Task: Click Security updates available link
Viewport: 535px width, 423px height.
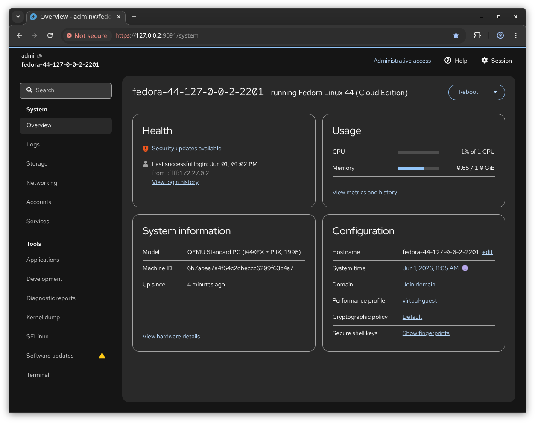Action: (x=187, y=149)
